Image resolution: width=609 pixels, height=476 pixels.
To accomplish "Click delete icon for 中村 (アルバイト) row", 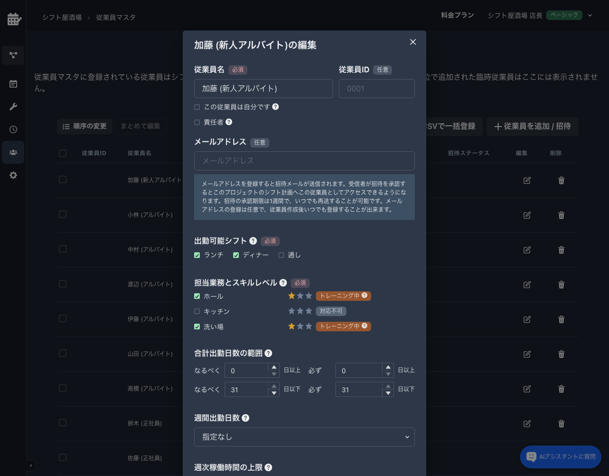I will (x=561, y=250).
